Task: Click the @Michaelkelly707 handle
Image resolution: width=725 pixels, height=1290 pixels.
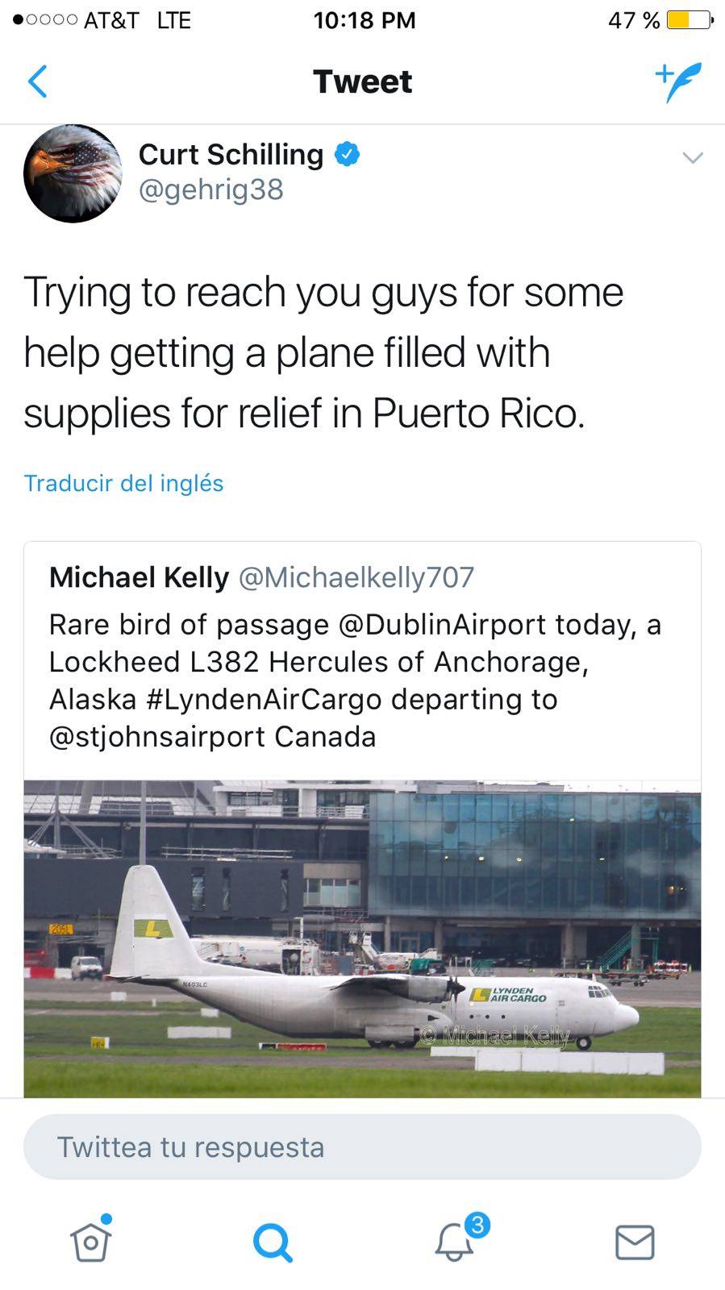Action: (x=356, y=577)
